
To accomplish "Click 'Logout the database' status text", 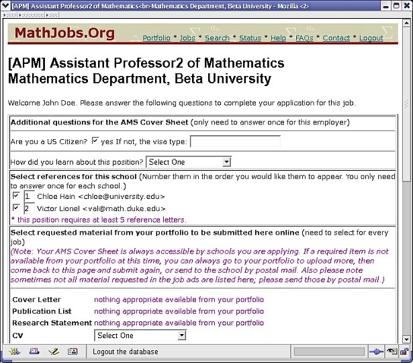I will click(126, 352).
